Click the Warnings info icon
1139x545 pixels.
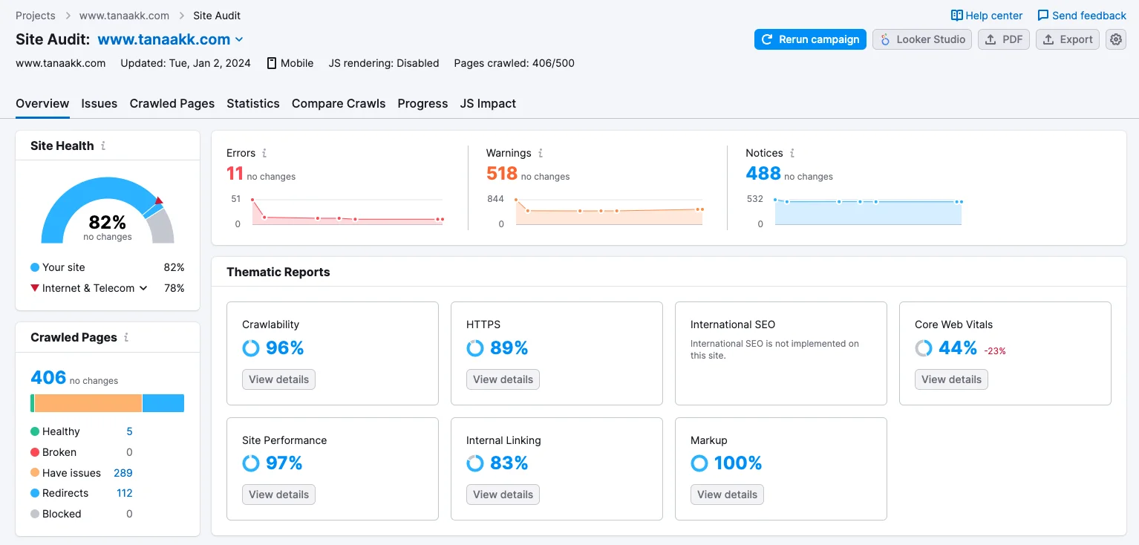pyautogui.click(x=541, y=153)
